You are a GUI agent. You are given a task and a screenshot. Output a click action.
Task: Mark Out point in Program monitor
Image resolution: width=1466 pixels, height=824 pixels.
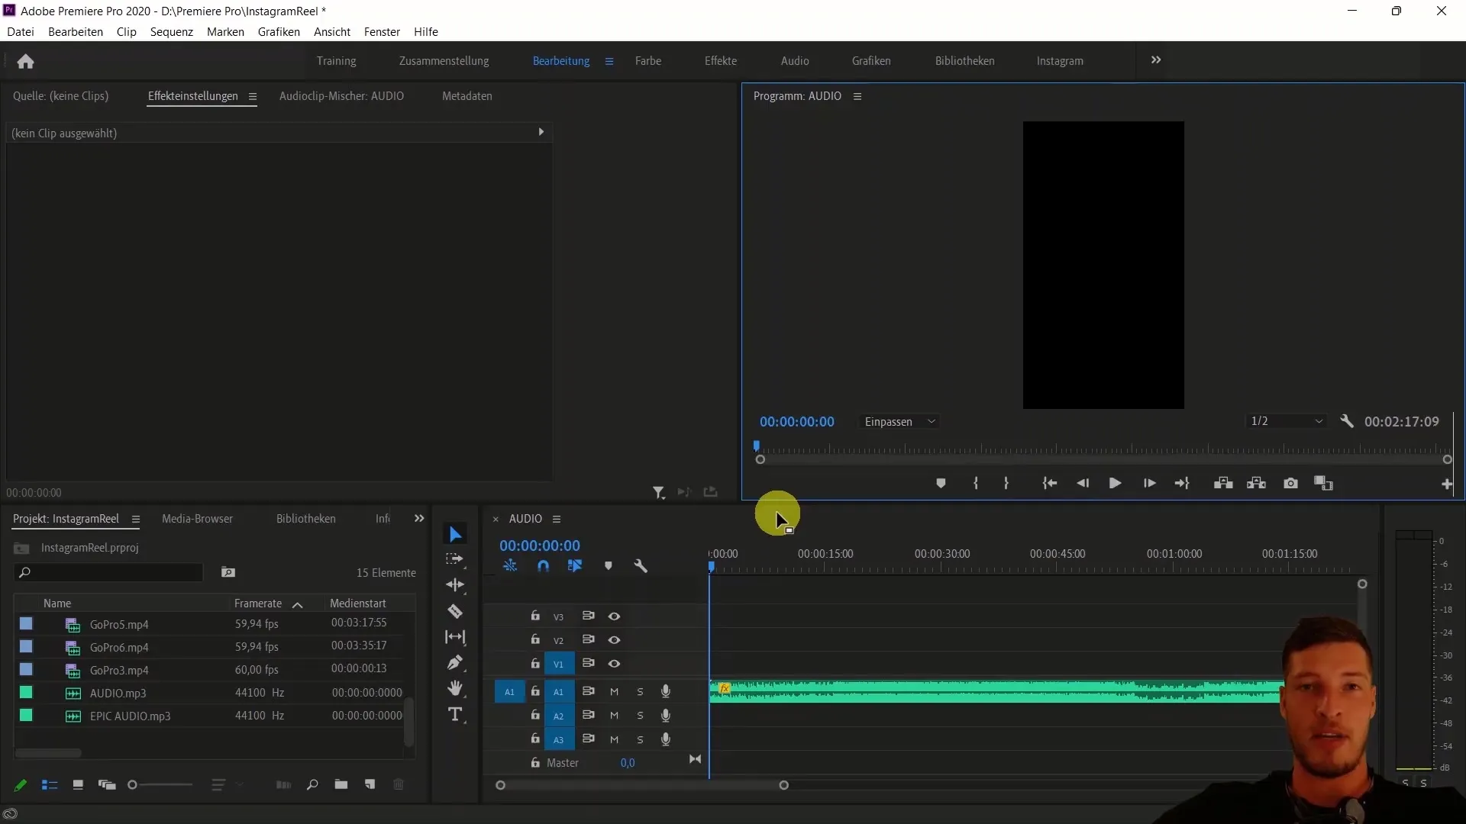[x=1006, y=484]
